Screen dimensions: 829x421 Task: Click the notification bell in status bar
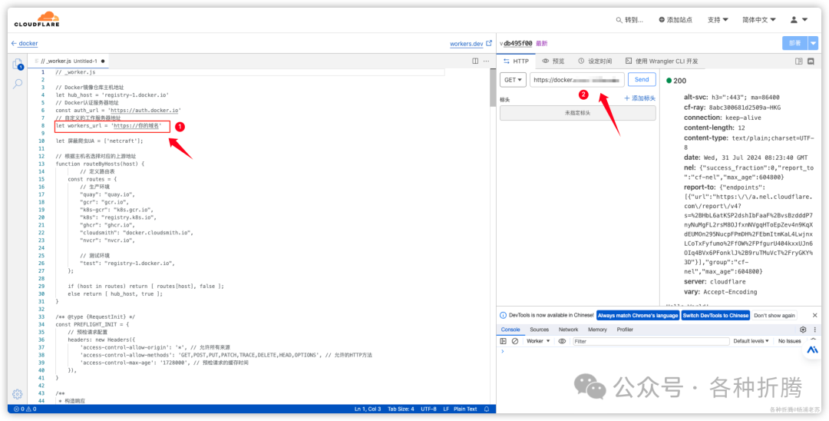487,409
